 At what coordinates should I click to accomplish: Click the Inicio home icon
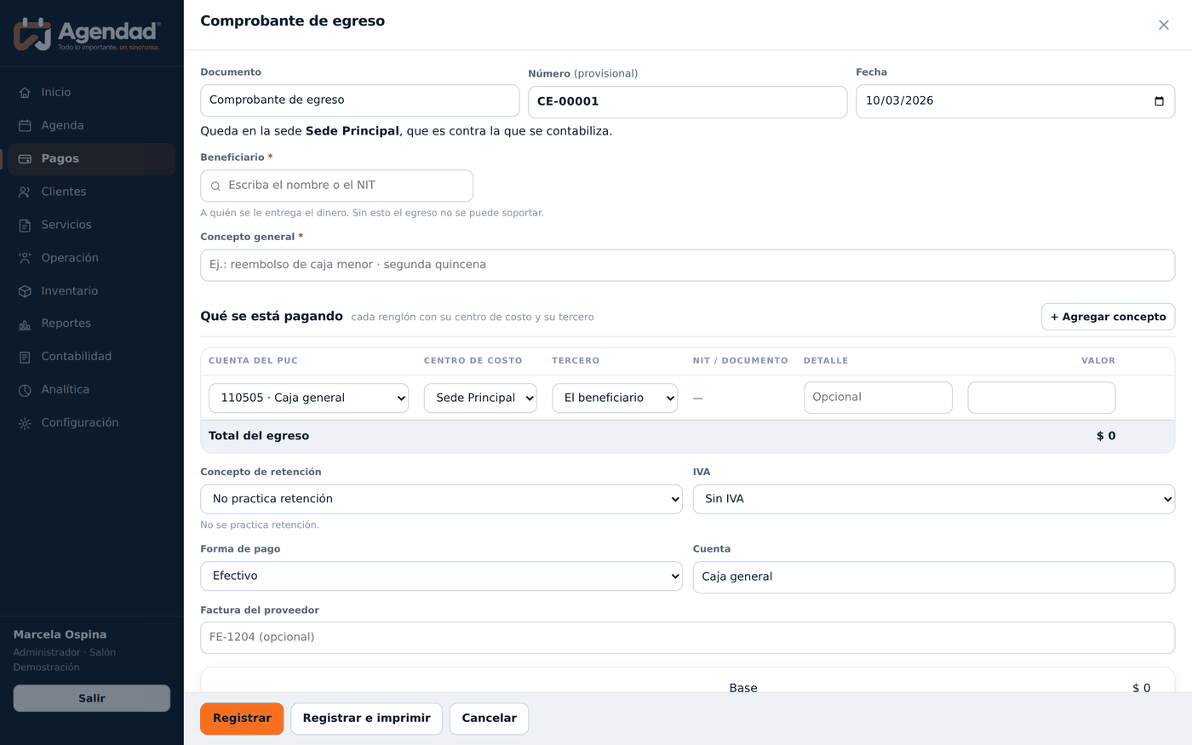(x=25, y=93)
